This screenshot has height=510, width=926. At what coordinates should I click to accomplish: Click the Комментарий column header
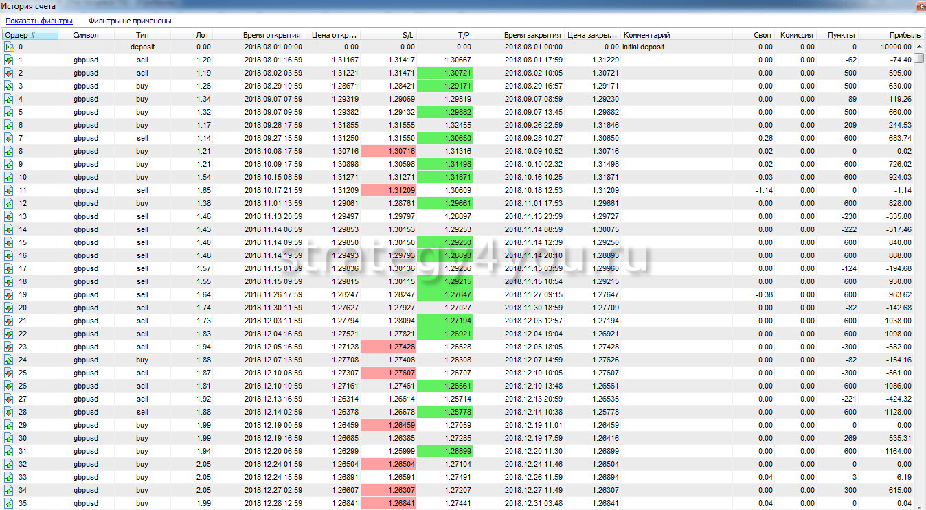(646, 35)
